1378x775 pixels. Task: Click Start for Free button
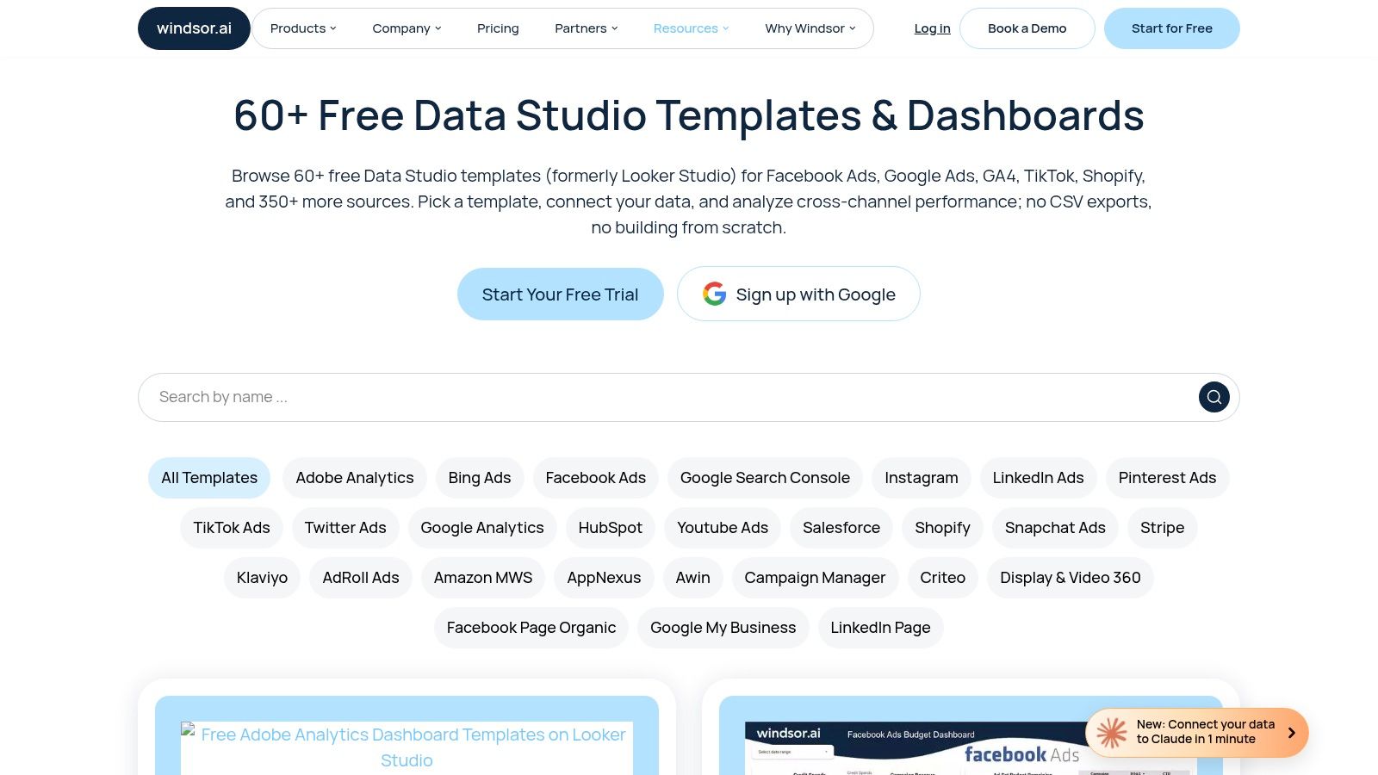[x=1171, y=28]
